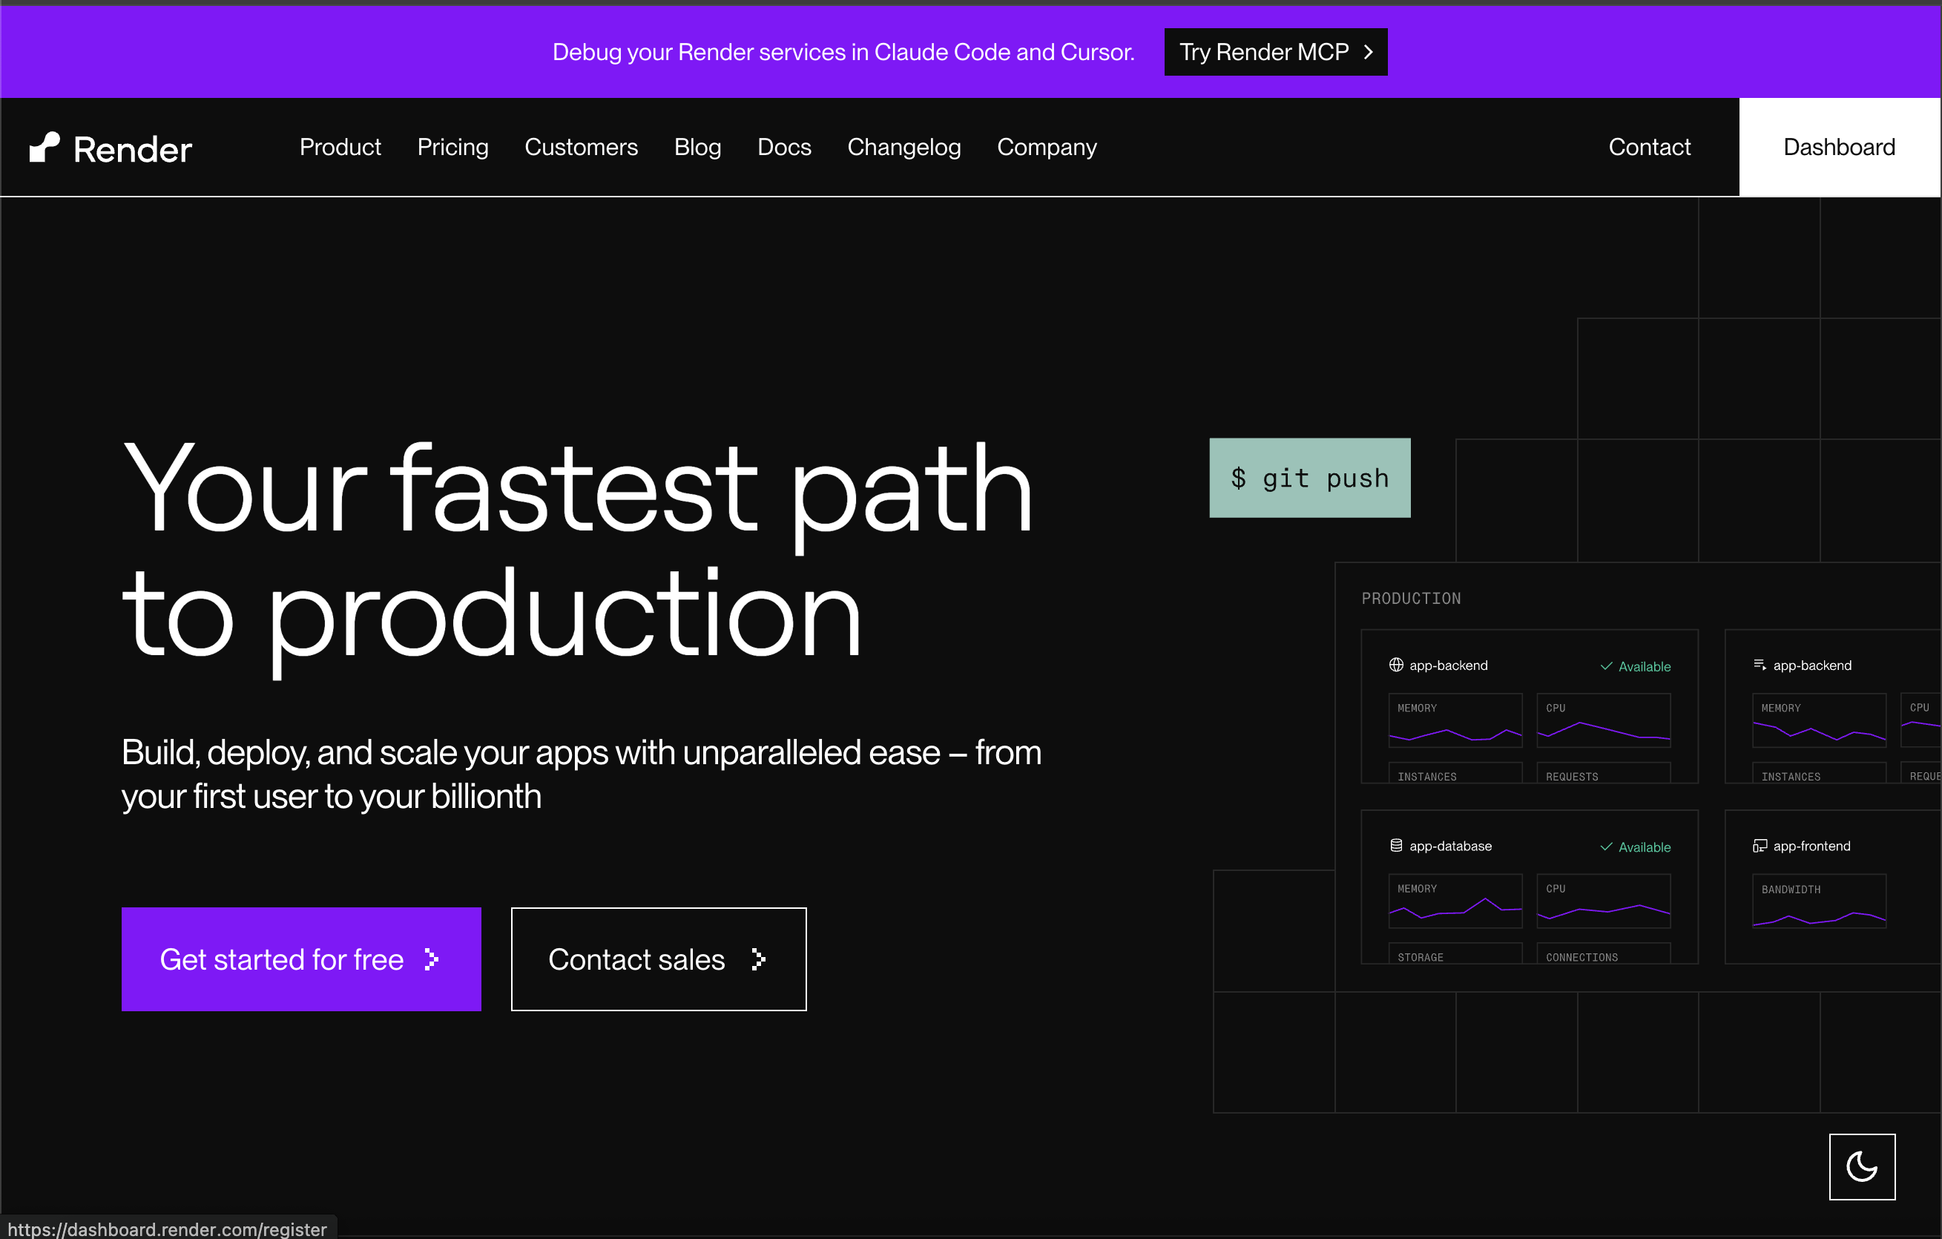Image resolution: width=1942 pixels, height=1239 pixels.
Task: Click the $ git push teal block
Action: pyautogui.click(x=1310, y=478)
